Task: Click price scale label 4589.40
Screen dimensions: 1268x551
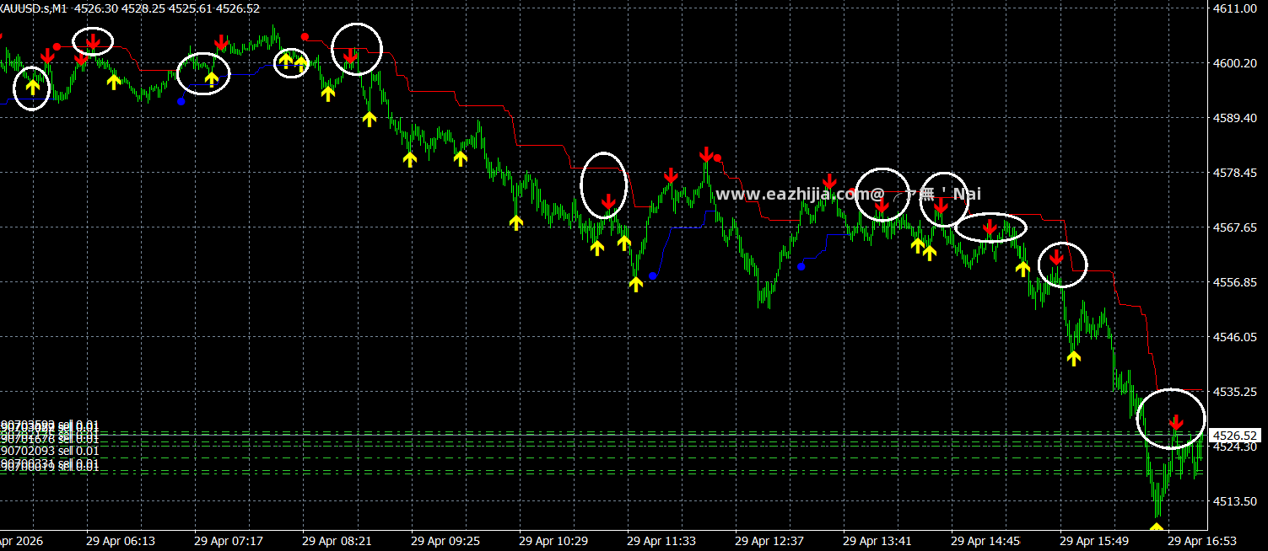Action: tap(1234, 118)
